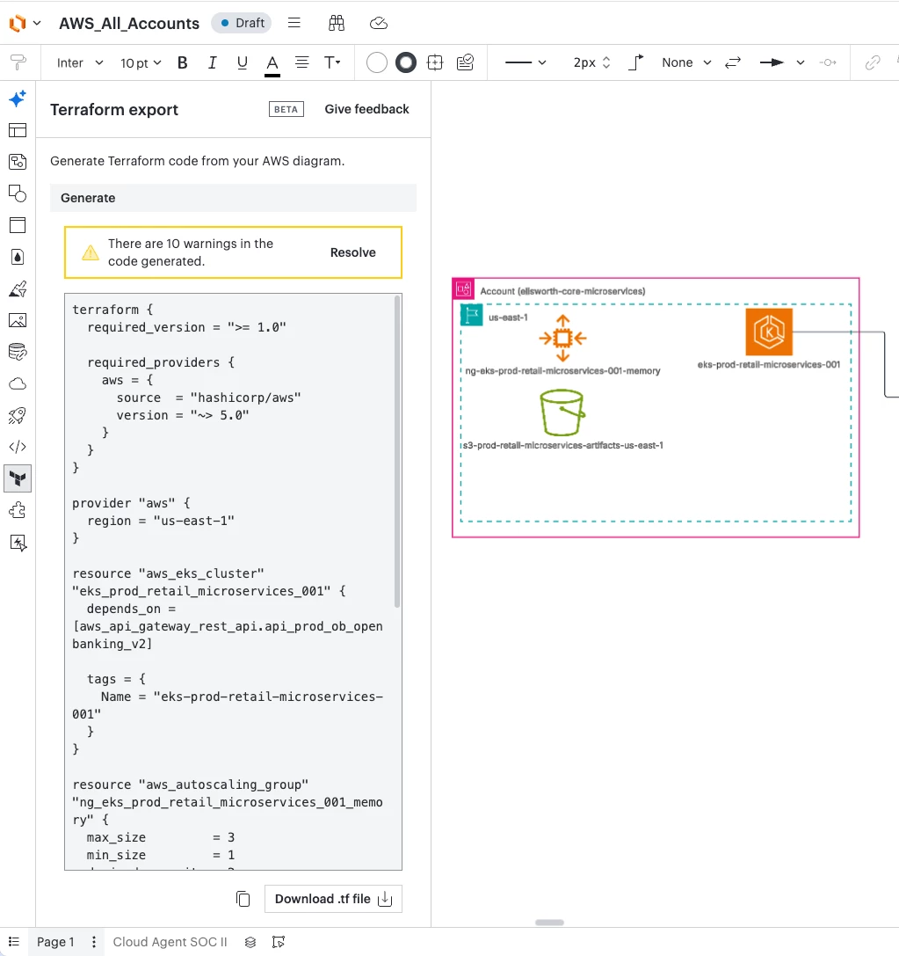This screenshot has height=956, width=899.
Task: Click the link icon in toolbar
Action: pyautogui.click(x=873, y=62)
